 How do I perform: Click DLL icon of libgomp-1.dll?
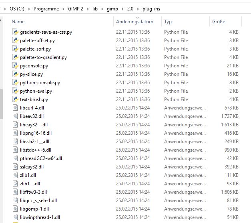click(x=15, y=209)
